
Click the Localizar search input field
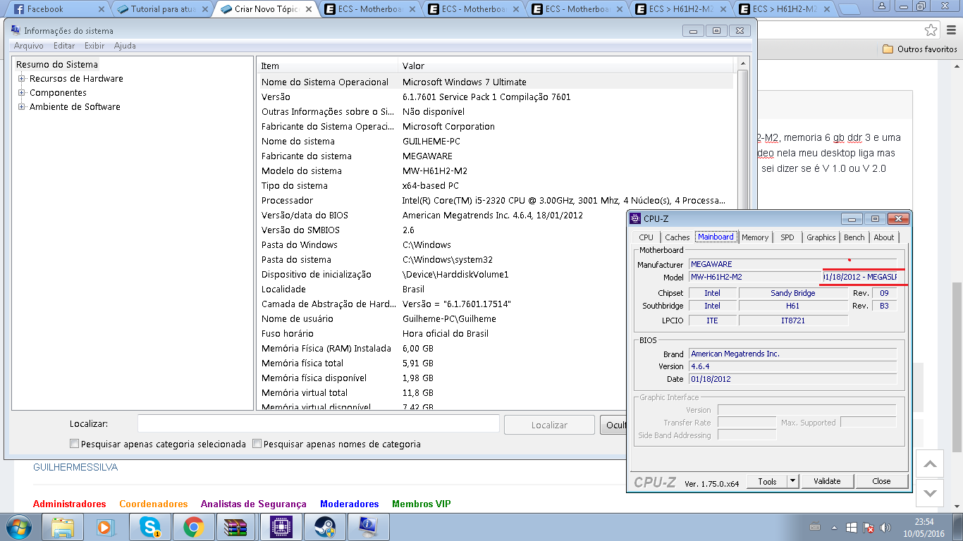319,424
